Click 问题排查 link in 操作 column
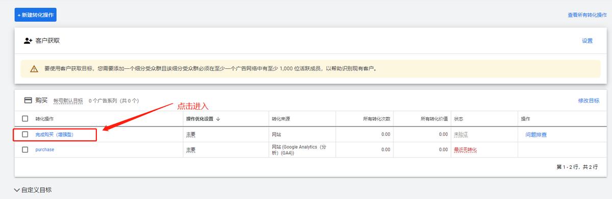 pos(536,135)
